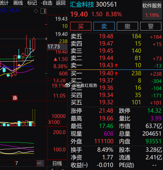This screenshot has height=170, width=163.
Task: Select 卖二 price 19.44
Action: click(x=106, y=58)
